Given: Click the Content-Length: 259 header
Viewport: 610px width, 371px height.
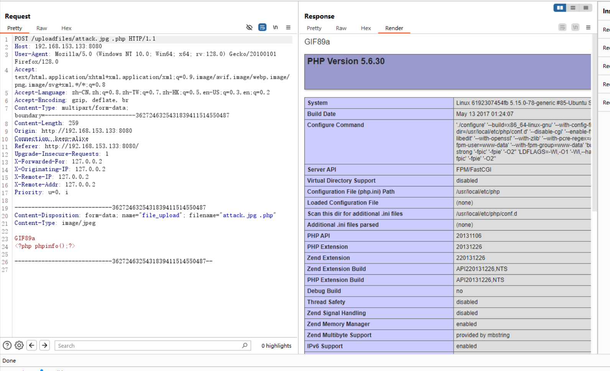Looking at the screenshot, I should coord(46,123).
